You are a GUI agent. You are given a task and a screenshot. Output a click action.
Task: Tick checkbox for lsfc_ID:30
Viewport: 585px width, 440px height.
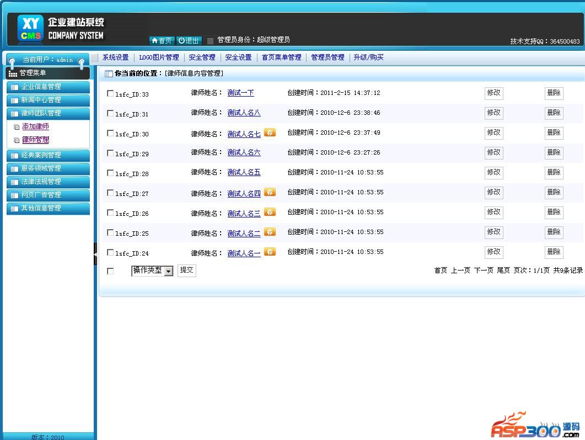tap(110, 133)
